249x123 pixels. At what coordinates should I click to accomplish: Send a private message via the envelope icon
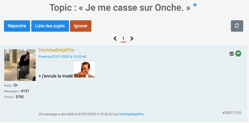(232, 54)
